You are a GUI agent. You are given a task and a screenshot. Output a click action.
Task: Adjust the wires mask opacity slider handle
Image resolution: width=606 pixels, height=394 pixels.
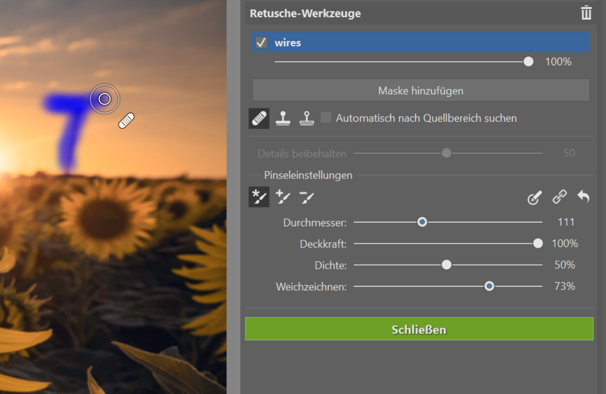[x=528, y=62]
